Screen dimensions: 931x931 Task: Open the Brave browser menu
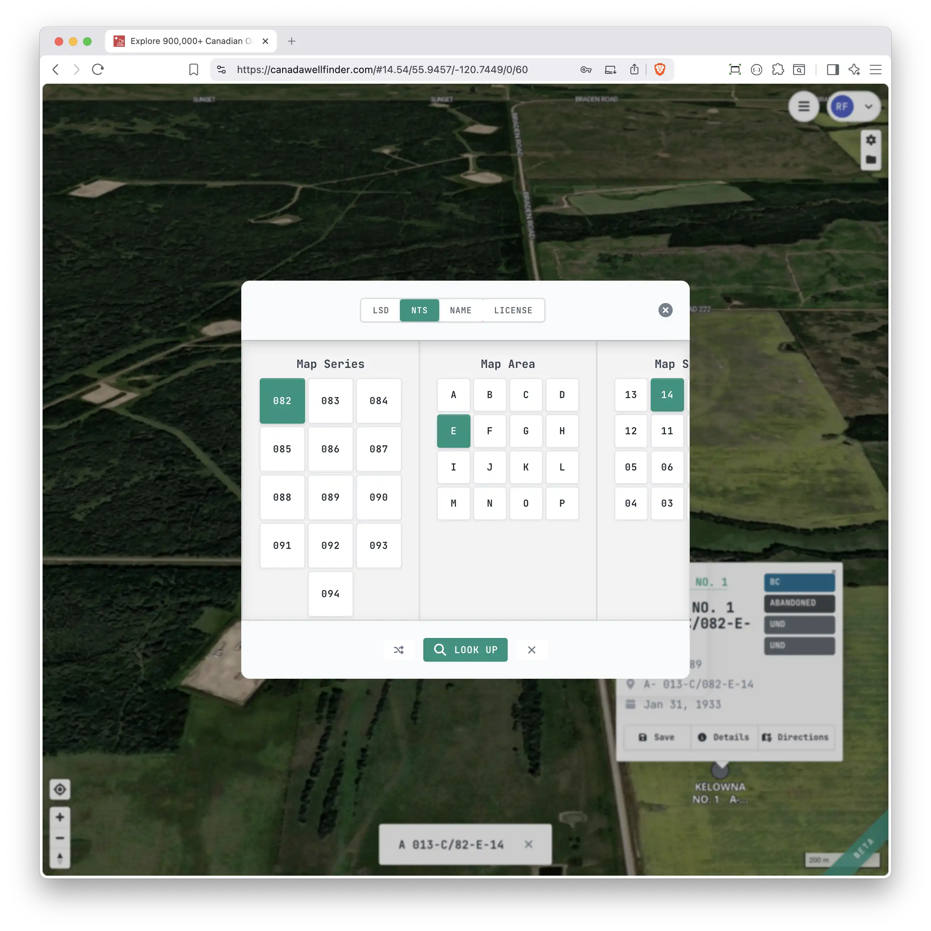876,70
